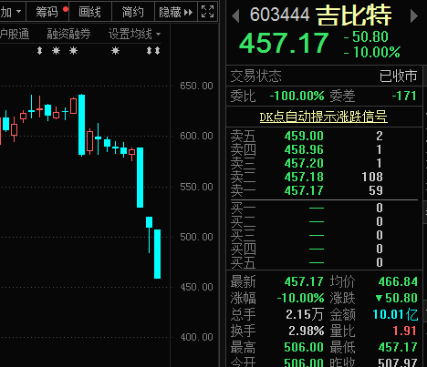This screenshot has width=427, height=367.
Task: Click the 450.00 price axis label
Action: point(196,287)
